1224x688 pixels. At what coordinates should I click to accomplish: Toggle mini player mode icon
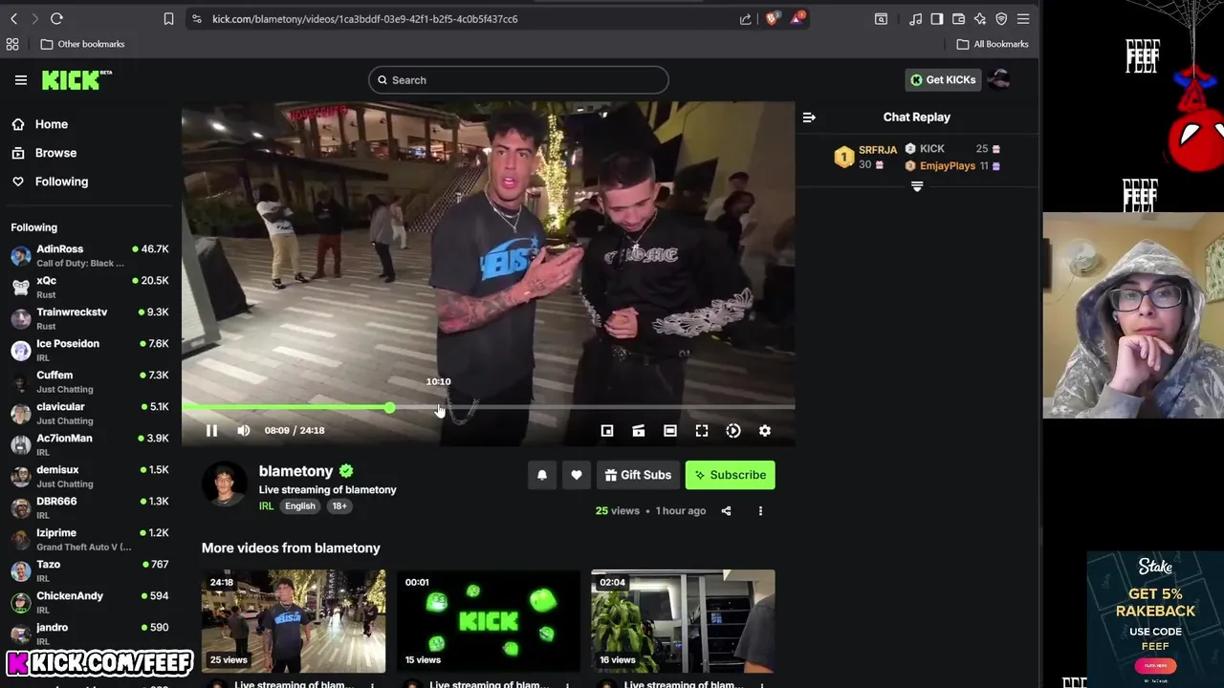tap(607, 431)
